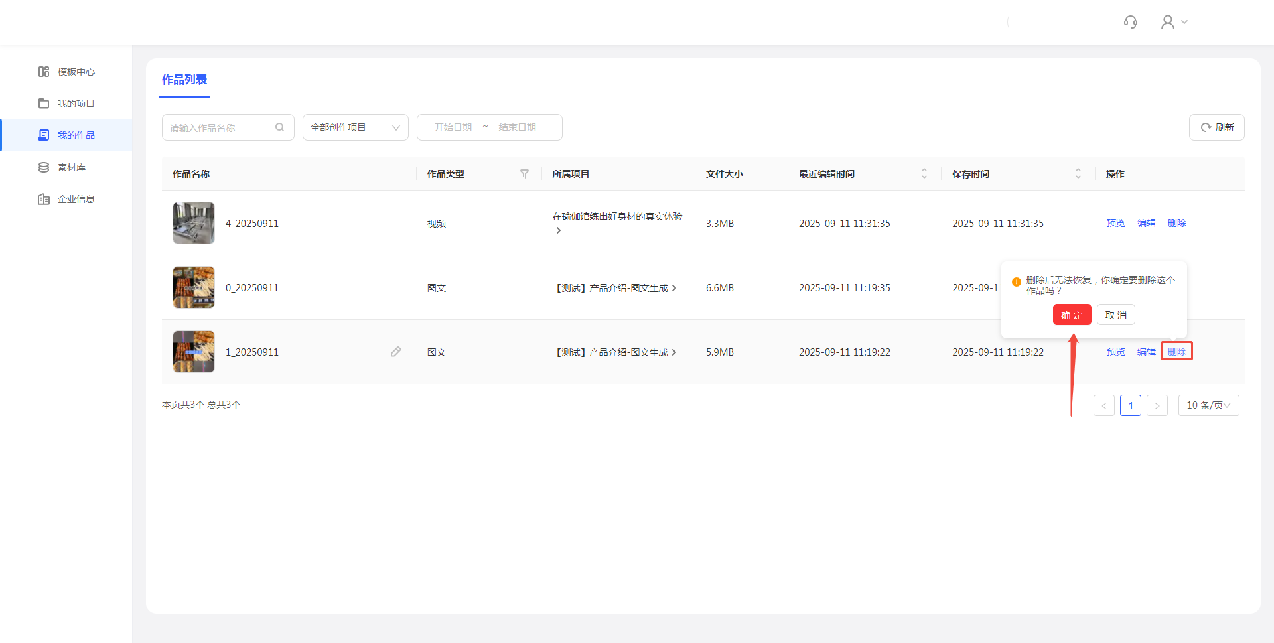The width and height of the screenshot is (1274, 643).
Task: Click the filter icon in 作品类型 column
Action: [524, 174]
